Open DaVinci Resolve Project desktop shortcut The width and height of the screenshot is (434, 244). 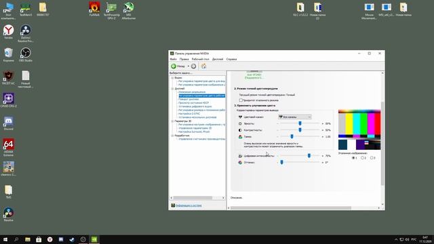(x=26, y=34)
